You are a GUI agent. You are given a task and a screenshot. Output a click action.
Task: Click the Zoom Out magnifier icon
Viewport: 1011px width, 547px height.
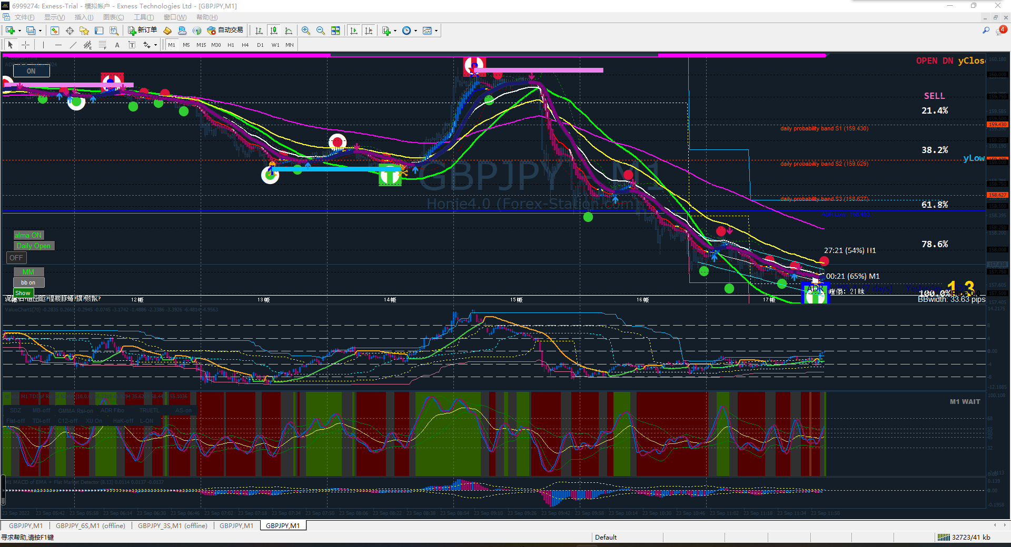(320, 31)
